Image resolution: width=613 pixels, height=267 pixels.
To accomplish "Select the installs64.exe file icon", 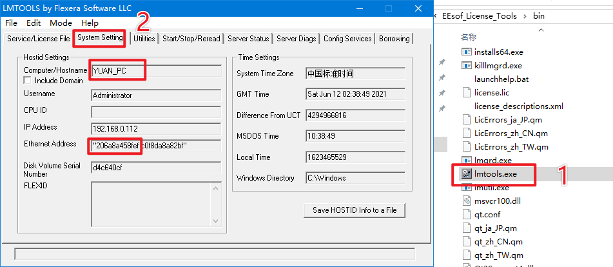I will click(466, 52).
